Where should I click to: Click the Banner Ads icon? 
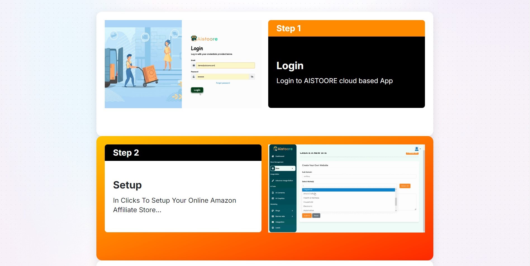[x=273, y=216]
